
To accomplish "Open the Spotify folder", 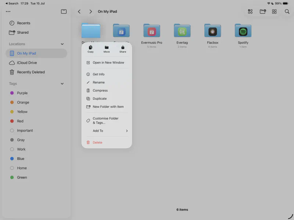I will pos(243,32).
